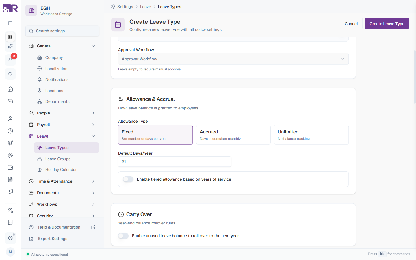Click the page vertical scrollbar
Image resolution: width=416 pixels, height=260 pixels.
coord(415,77)
